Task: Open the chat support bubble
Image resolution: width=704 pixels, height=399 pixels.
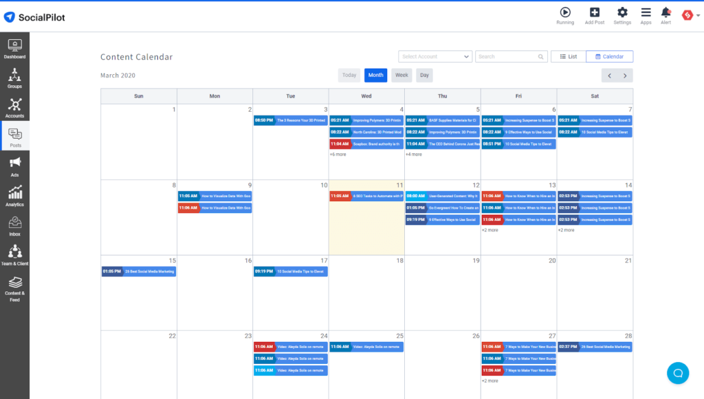Action: pos(678,373)
